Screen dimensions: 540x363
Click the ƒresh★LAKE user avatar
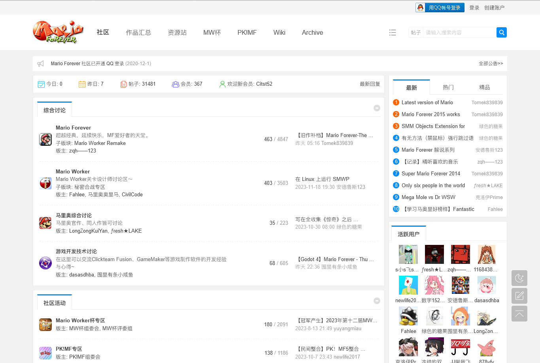coord(434,254)
